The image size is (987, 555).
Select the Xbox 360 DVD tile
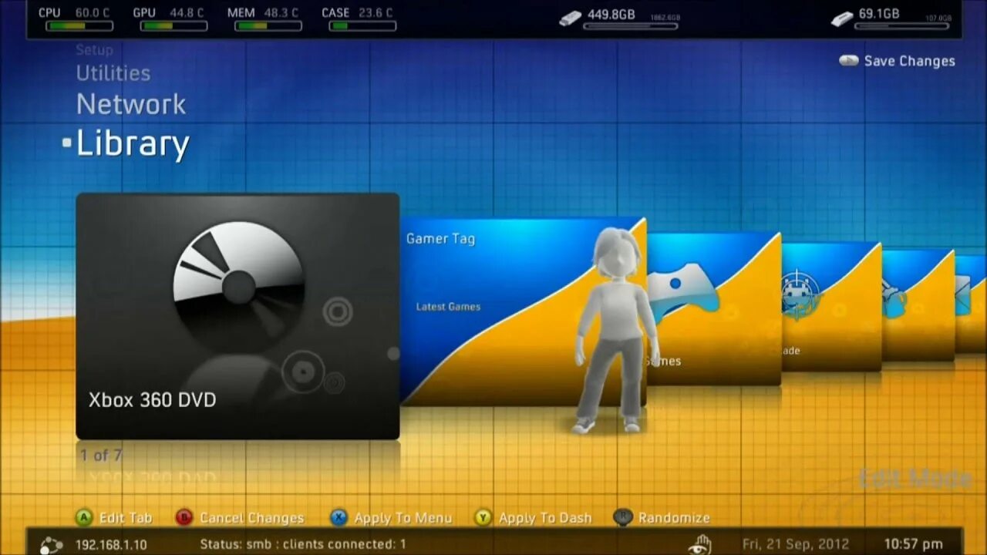tap(237, 316)
